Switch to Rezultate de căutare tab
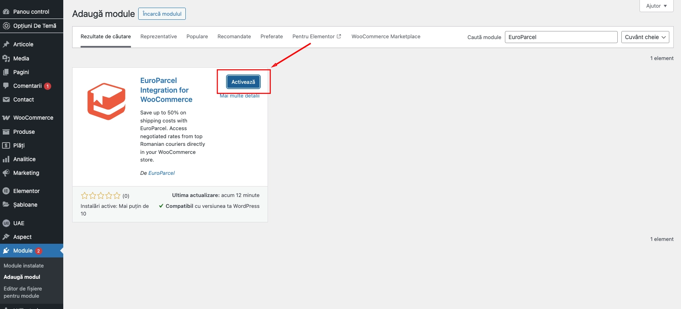The width and height of the screenshot is (681, 309). click(106, 37)
